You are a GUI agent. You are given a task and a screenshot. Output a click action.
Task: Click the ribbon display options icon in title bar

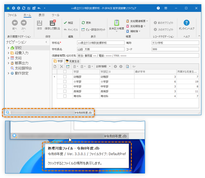pos(166,8)
